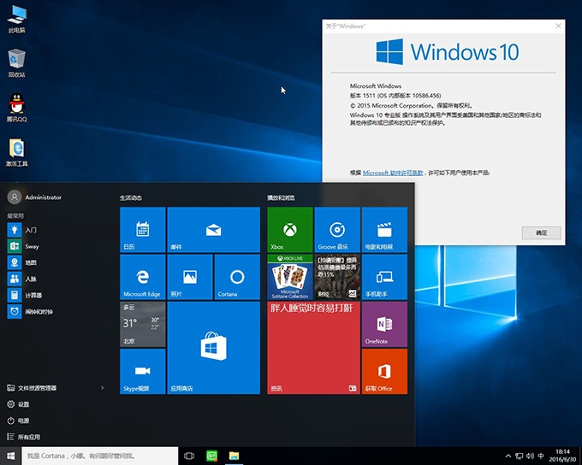The width and height of the screenshot is (582, 465).
Task: Click the taskbar volume speaker icon
Action: click(531, 456)
